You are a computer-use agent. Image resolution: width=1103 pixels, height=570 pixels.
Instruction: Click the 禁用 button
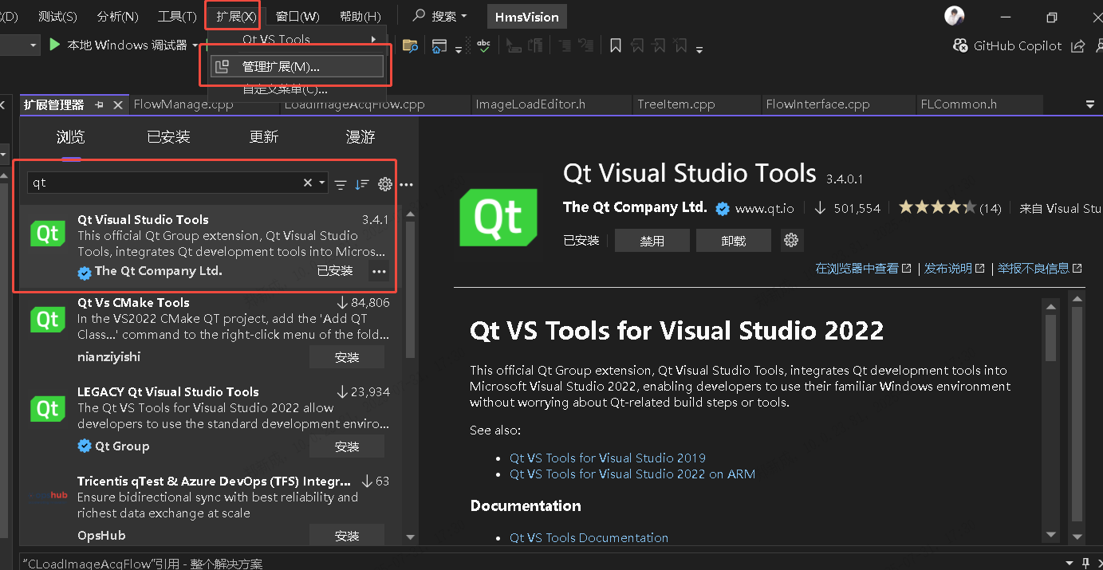pyautogui.click(x=652, y=240)
